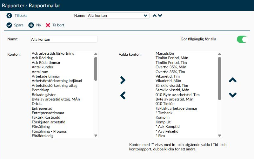Select Timlön Period, Mån in Valda konton

point(172,58)
